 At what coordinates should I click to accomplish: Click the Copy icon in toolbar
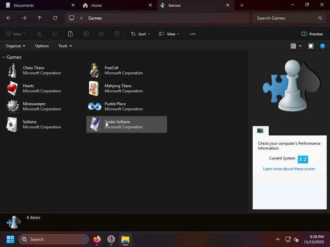pyautogui.click(x=55, y=34)
